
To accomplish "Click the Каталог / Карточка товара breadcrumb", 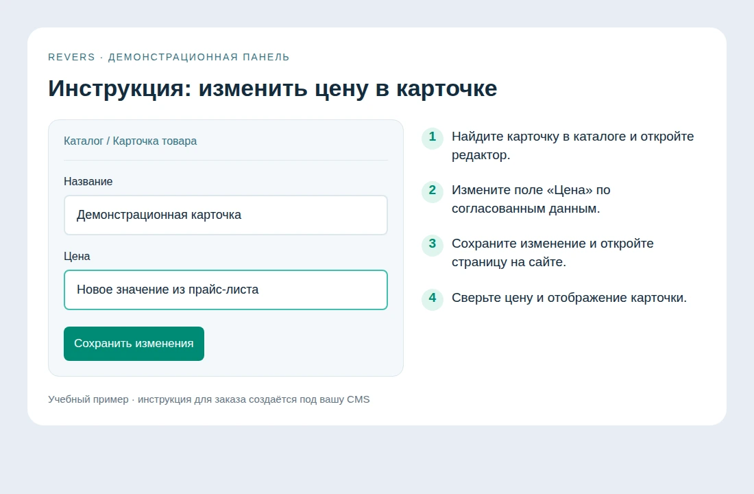I will (130, 141).
